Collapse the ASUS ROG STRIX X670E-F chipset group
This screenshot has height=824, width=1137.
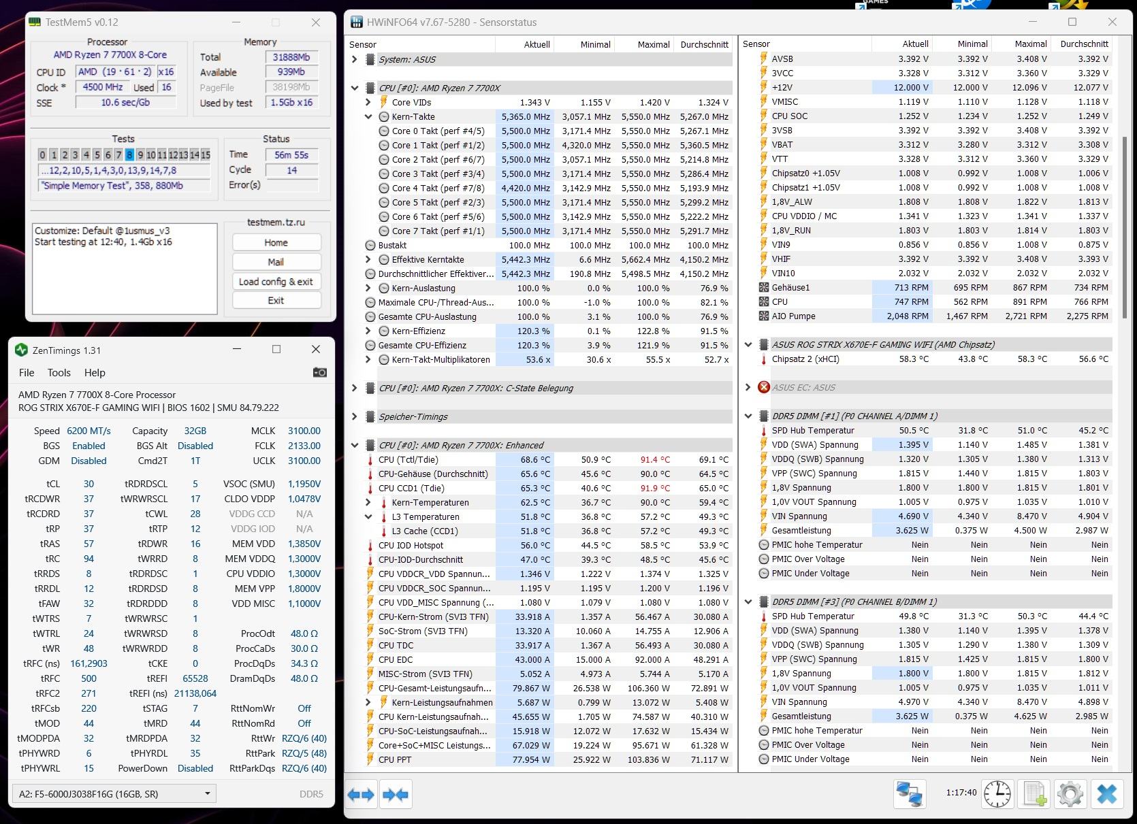[748, 344]
